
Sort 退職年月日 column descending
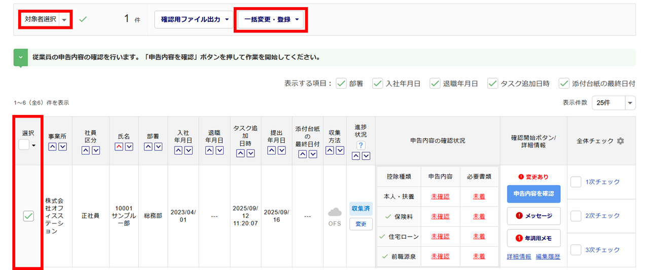point(220,150)
